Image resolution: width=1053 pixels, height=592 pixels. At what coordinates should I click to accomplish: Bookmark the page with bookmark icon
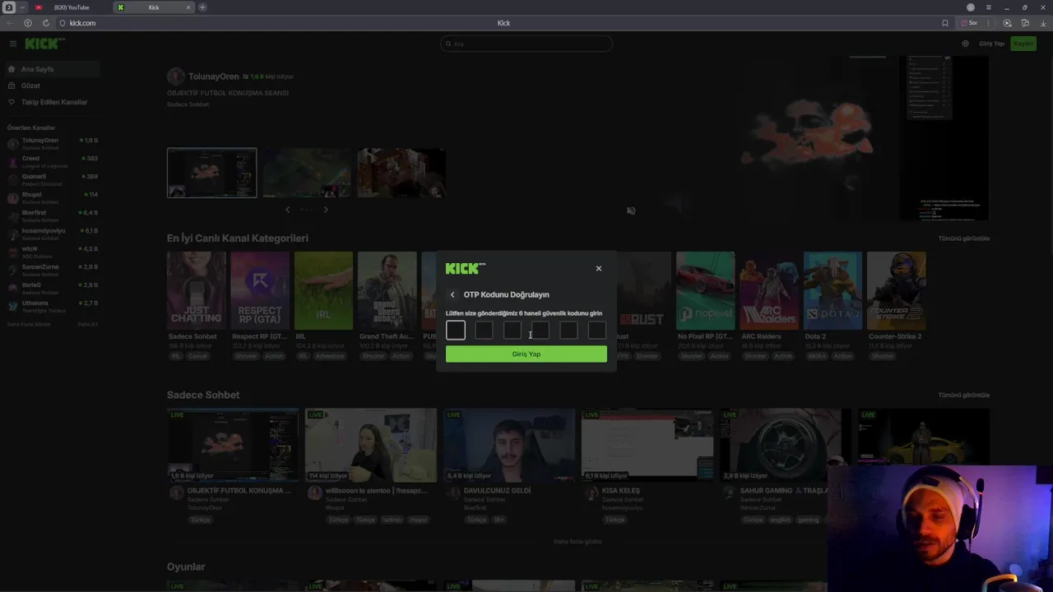pyautogui.click(x=945, y=23)
